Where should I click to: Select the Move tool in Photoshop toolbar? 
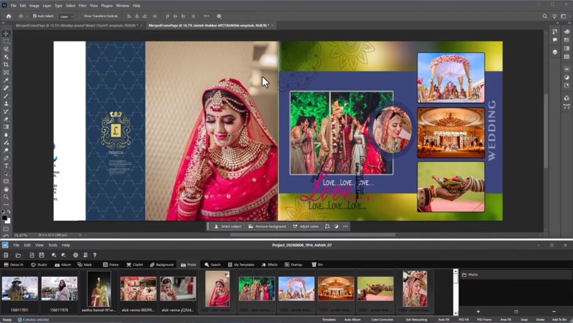tap(6, 34)
